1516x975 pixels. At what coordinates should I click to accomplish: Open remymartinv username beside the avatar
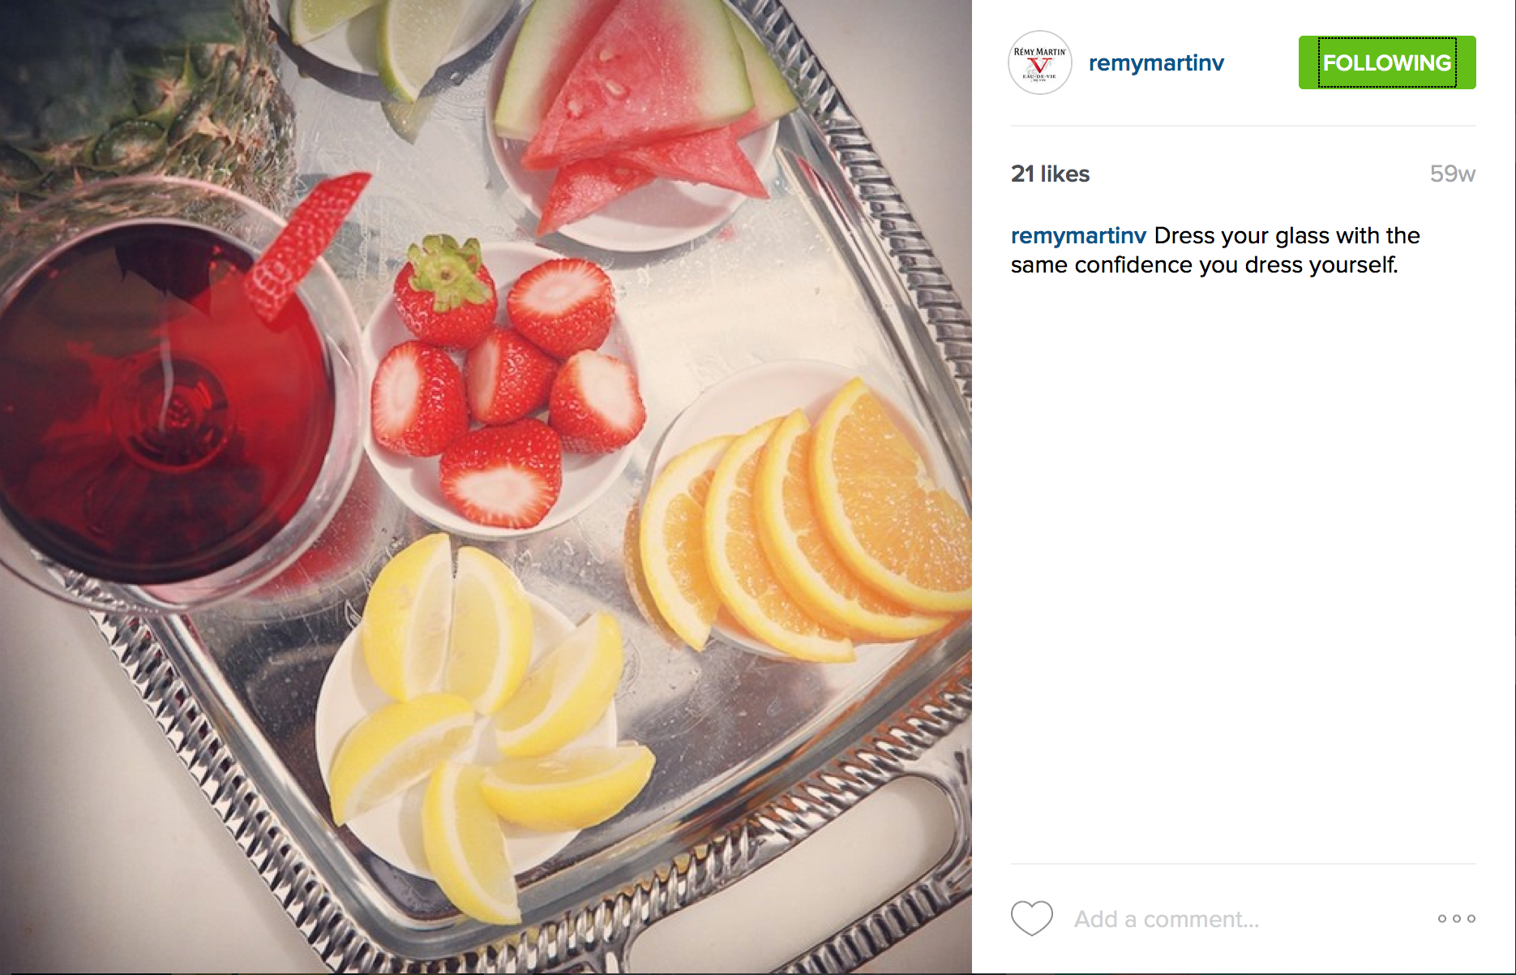[1156, 63]
